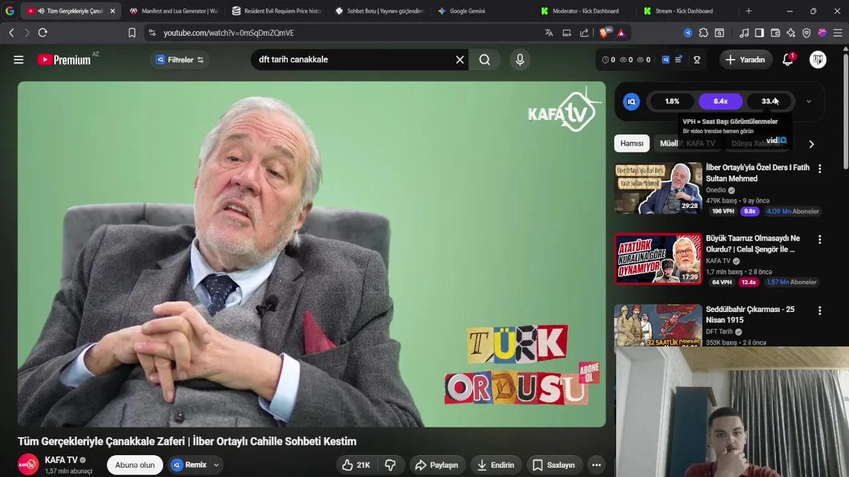This screenshot has height=477, width=849.
Task: Open KAFA TV channel name below video
Action: [61, 460]
